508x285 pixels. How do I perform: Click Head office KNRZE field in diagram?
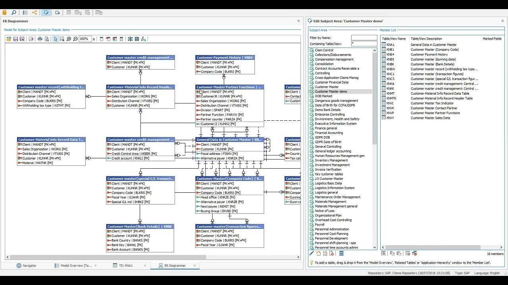(x=217, y=197)
